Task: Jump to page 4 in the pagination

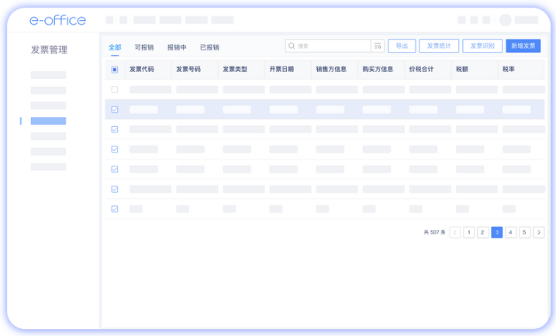Action: pyautogui.click(x=511, y=232)
